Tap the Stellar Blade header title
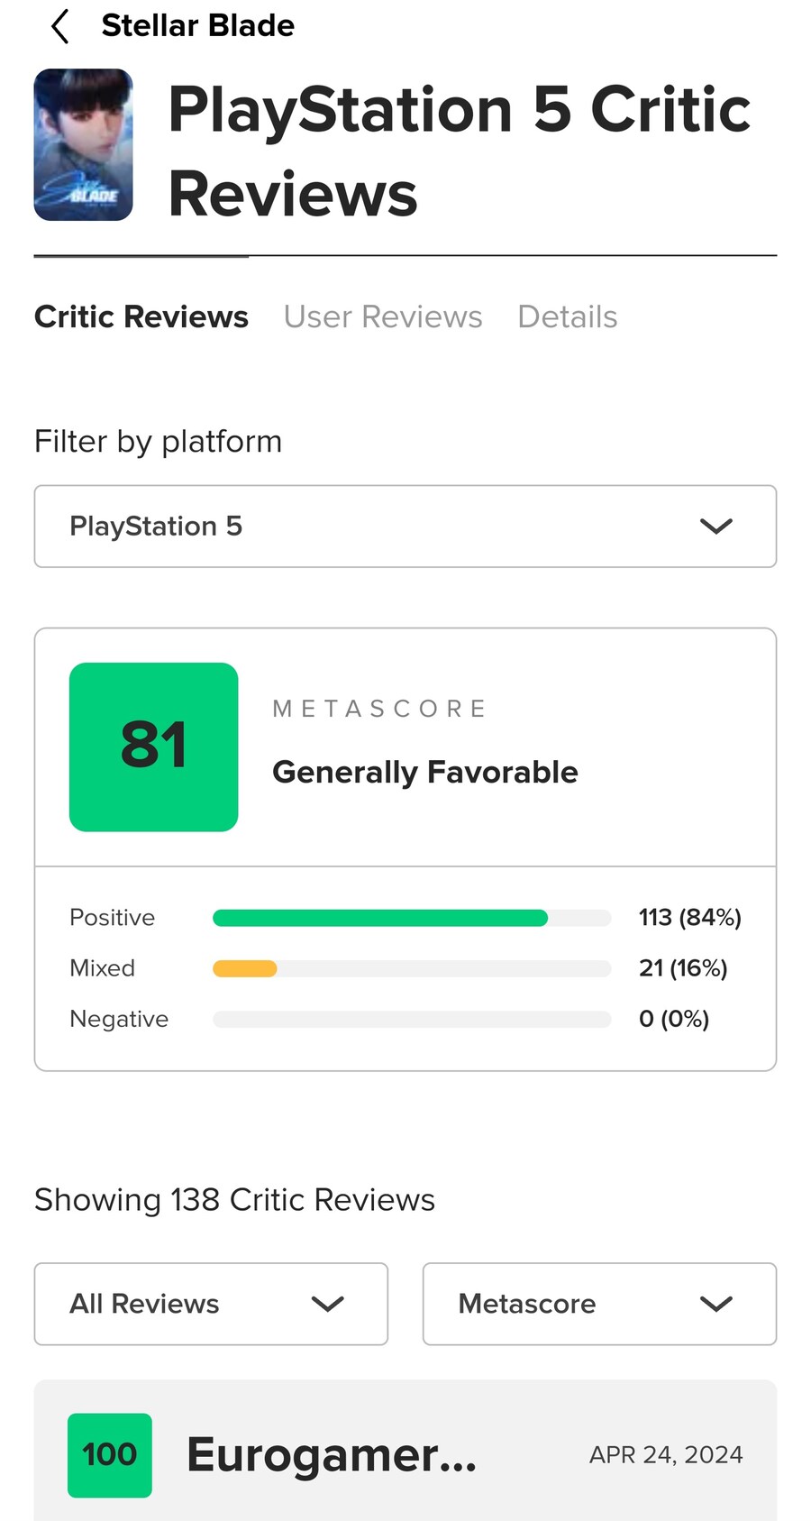Image resolution: width=811 pixels, height=1521 pixels. coord(197,26)
